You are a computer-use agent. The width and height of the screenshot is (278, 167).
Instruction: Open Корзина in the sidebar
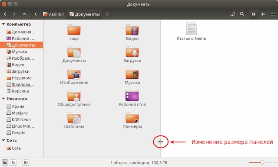(21, 91)
